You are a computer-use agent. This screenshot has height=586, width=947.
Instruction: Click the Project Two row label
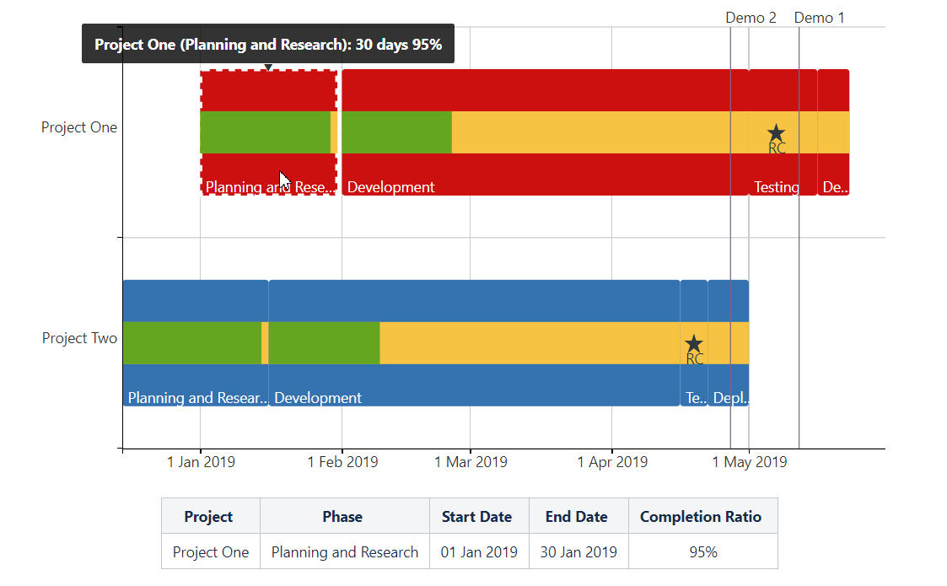pyautogui.click(x=79, y=338)
